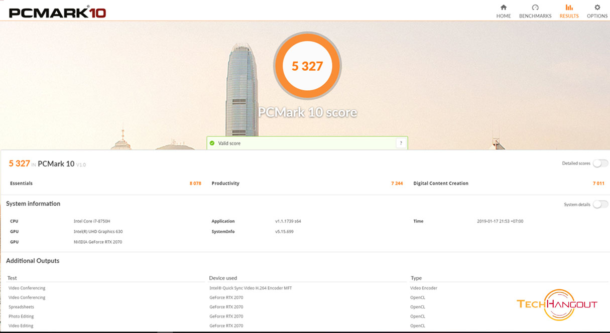This screenshot has height=333, width=610.
Task: Click the Test column header
Action: point(12,278)
